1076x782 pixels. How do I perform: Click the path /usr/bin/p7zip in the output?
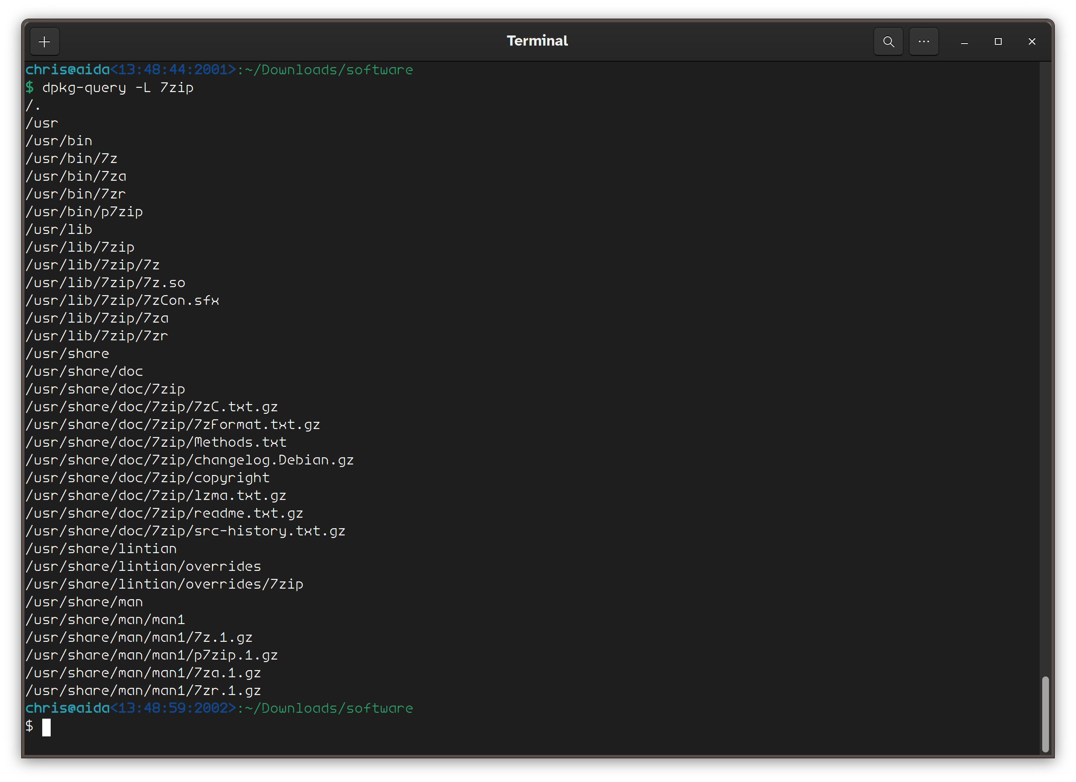[84, 212]
